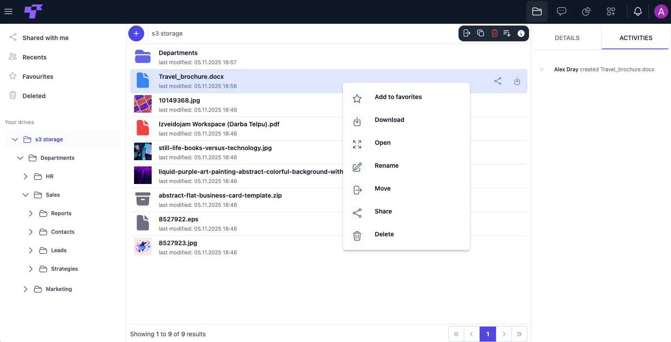Open the Shared with me section

point(45,38)
